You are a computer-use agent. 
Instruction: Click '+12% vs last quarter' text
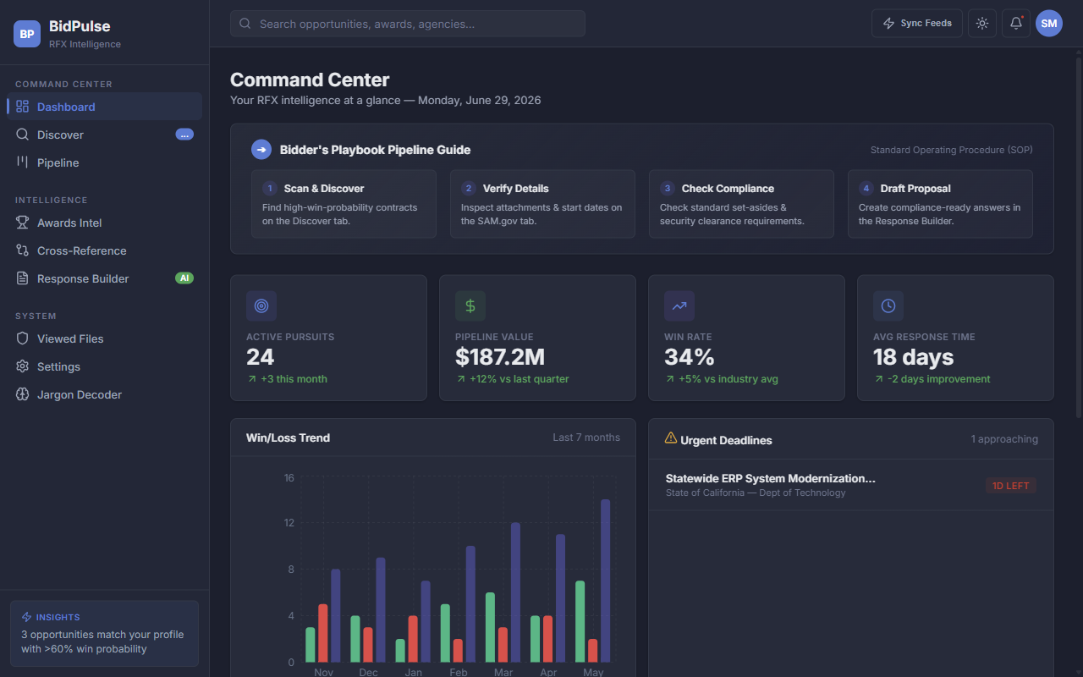[520, 379]
